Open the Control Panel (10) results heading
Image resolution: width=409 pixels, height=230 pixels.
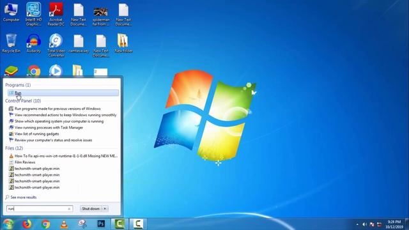tap(23, 101)
